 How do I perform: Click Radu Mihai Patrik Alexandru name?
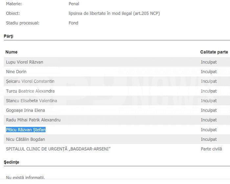33,120
